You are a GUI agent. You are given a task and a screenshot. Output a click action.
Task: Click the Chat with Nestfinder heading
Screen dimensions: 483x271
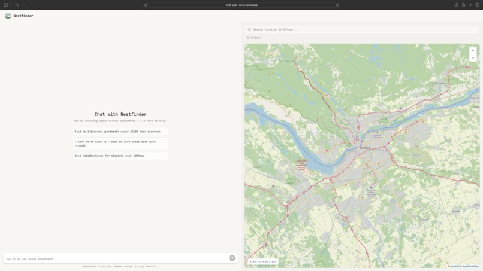coord(120,114)
